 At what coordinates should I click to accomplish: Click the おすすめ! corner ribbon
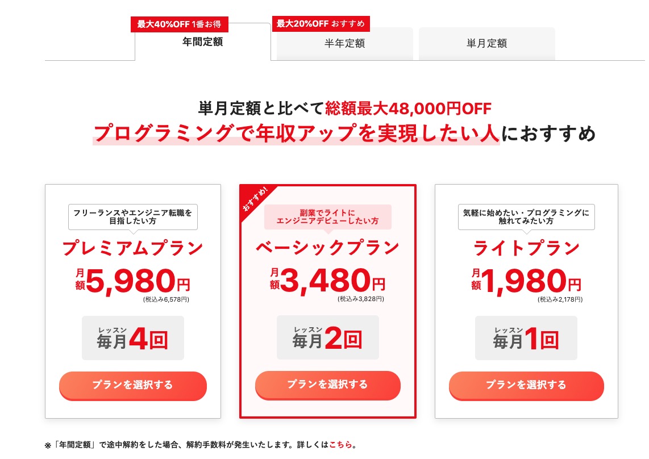tap(255, 199)
